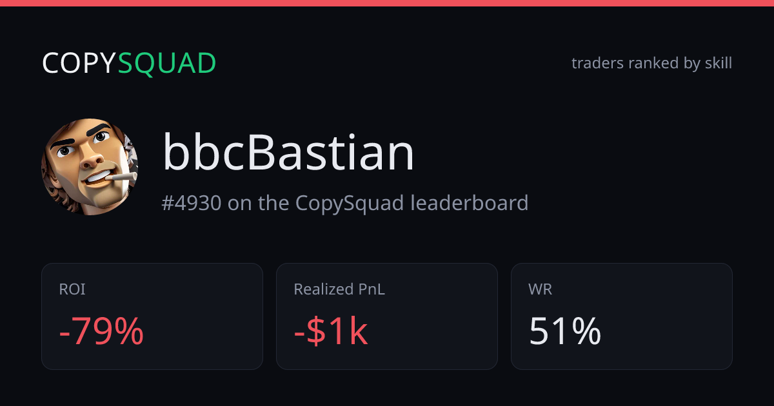Image resolution: width=774 pixels, height=406 pixels.
Task: Open bbcBastian's avatar picture
Action: click(x=90, y=166)
